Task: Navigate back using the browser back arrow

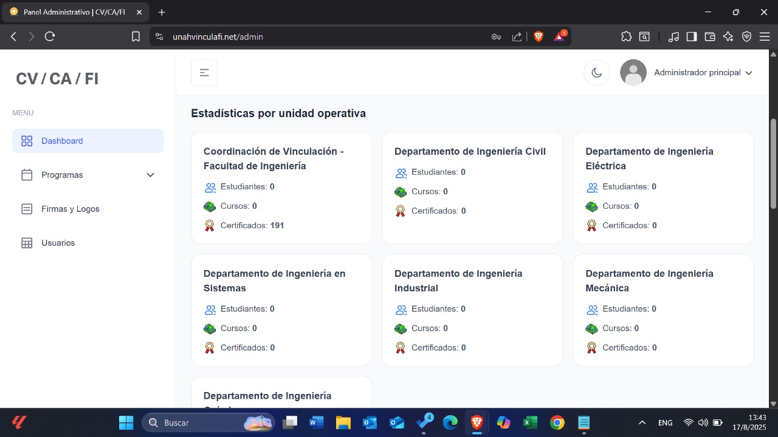Action: (13, 36)
